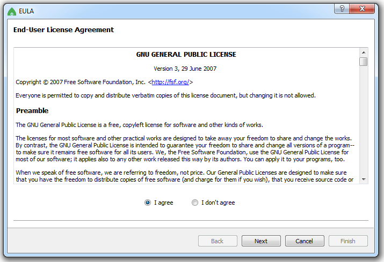The height and width of the screenshot is (262, 384).
Task: Cancel the license agreement wizard
Action: pos(305,241)
